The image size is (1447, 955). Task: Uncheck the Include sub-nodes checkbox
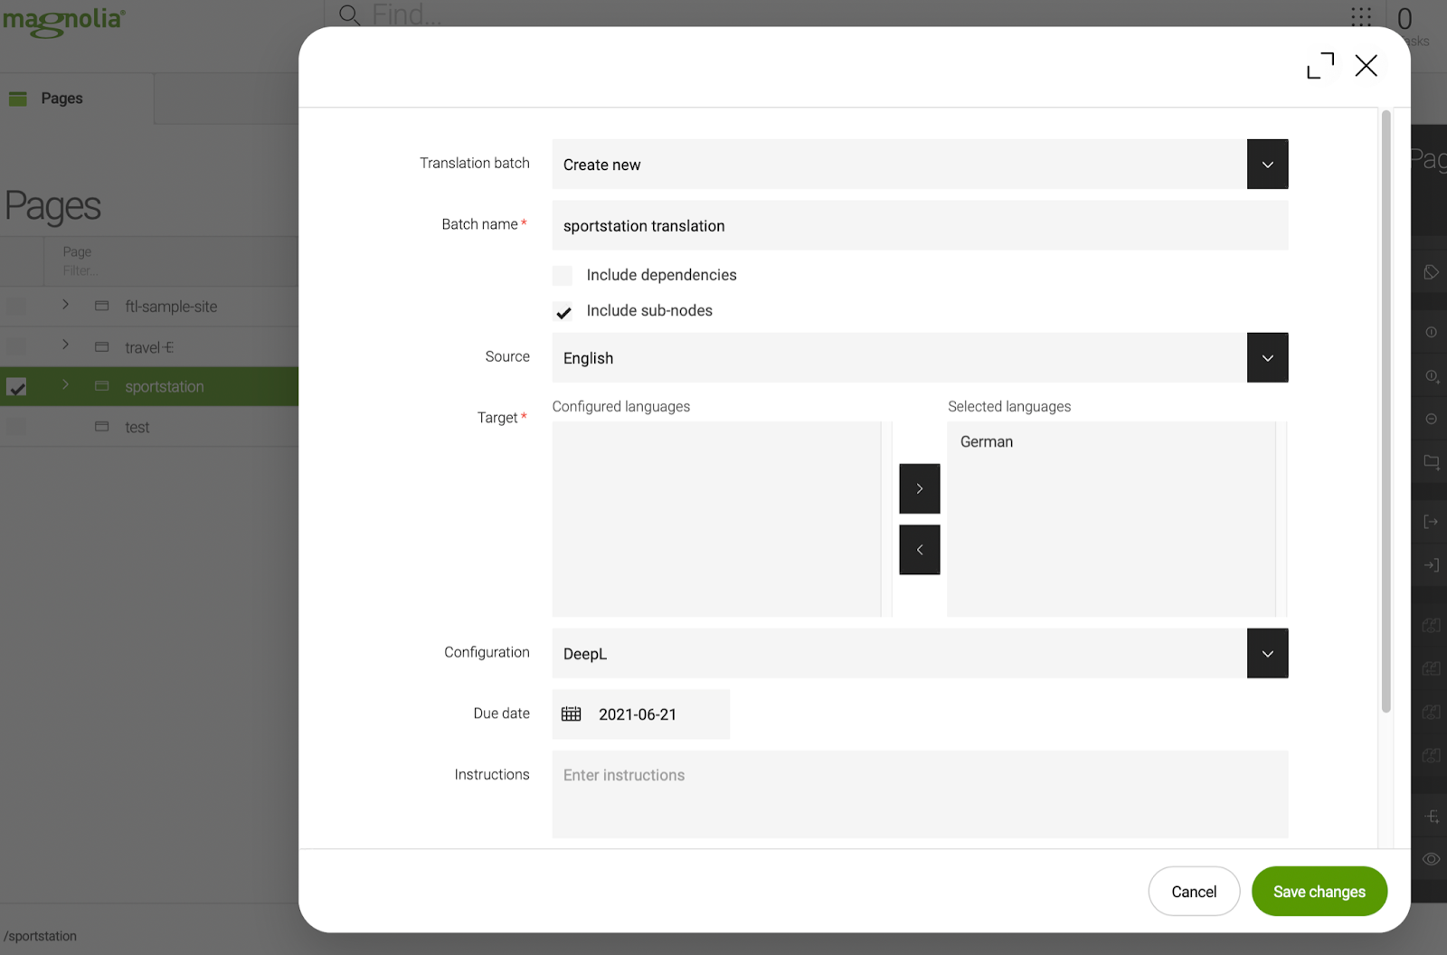point(563,312)
